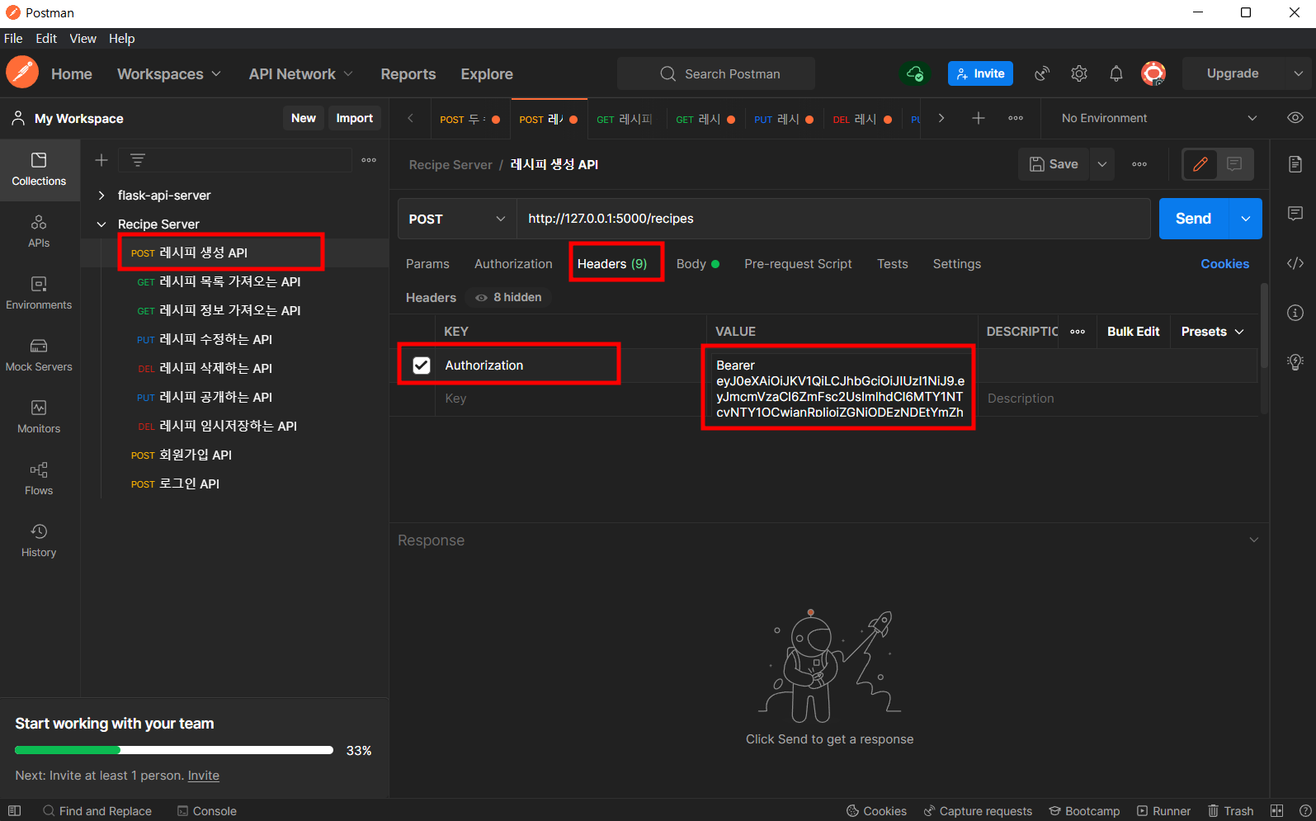Toggle the two-pane view icon in status bar

pos(1277,811)
